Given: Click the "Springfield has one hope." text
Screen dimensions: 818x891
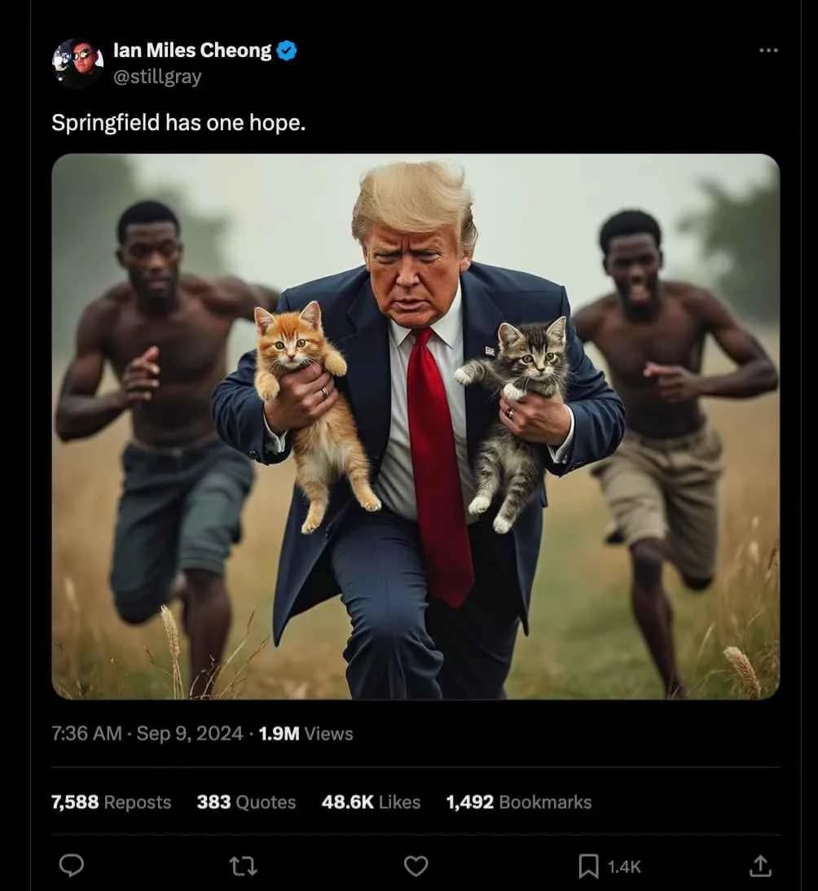Looking at the screenshot, I should 178,122.
